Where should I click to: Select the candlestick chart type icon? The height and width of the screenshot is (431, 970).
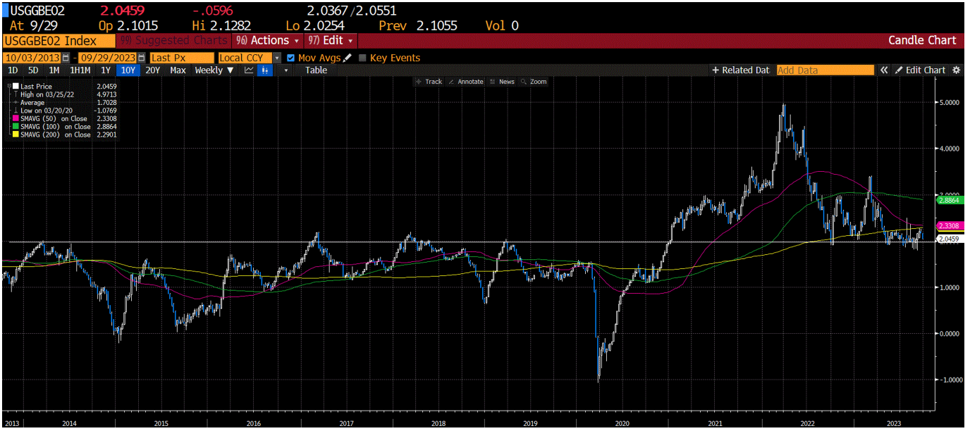(x=264, y=70)
